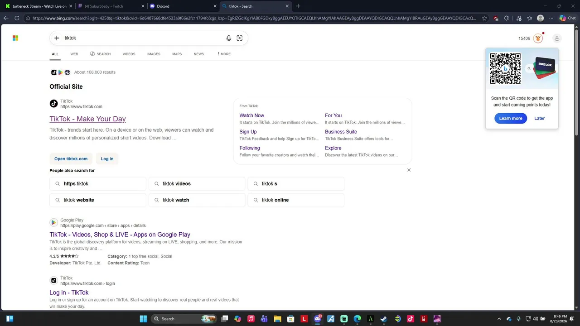Image resolution: width=580 pixels, height=326 pixels.
Task: Open Microsoft Store from the taskbar
Action: [x=291, y=319]
